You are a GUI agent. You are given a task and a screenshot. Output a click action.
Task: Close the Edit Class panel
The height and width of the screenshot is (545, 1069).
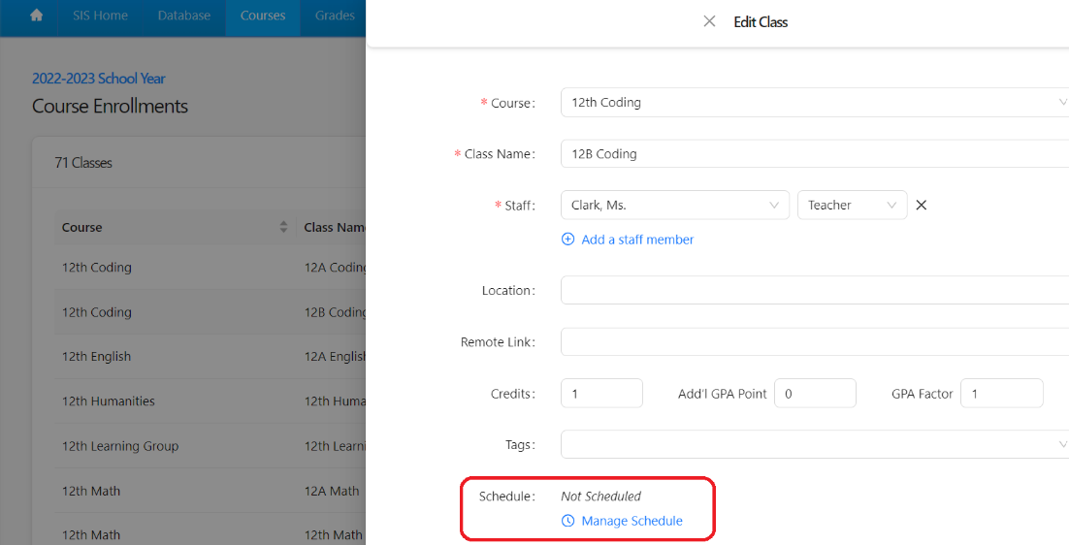pyautogui.click(x=709, y=21)
